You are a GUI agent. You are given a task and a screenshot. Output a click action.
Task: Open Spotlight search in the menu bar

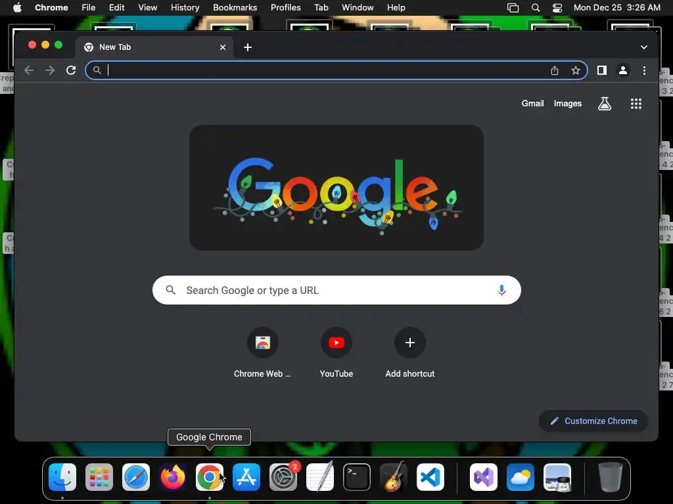535,8
